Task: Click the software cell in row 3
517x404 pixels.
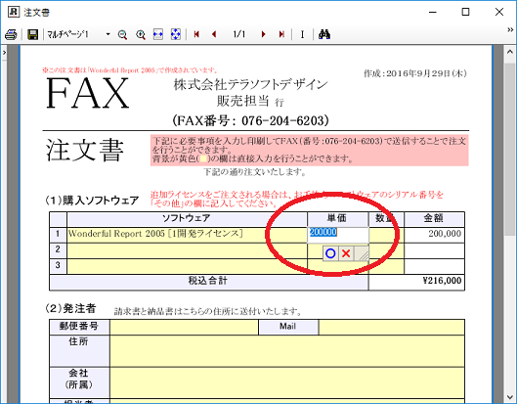Action: [187, 267]
